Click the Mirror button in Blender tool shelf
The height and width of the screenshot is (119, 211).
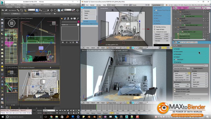90,18
